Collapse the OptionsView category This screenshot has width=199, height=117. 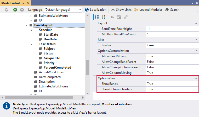pos(196,78)
